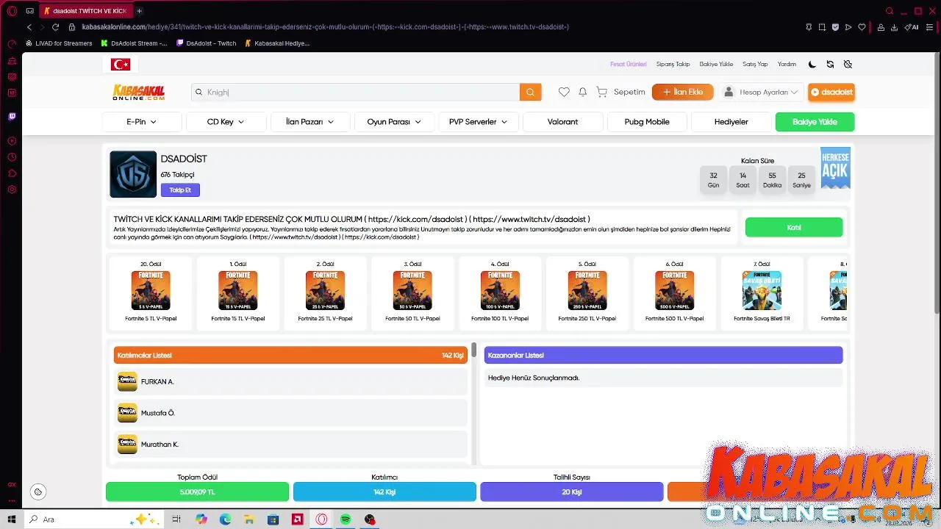This screenshot has height=529, width=941.
Task: Click the green Bakiye Yükle nav button
Action: (x=815, y=122)
